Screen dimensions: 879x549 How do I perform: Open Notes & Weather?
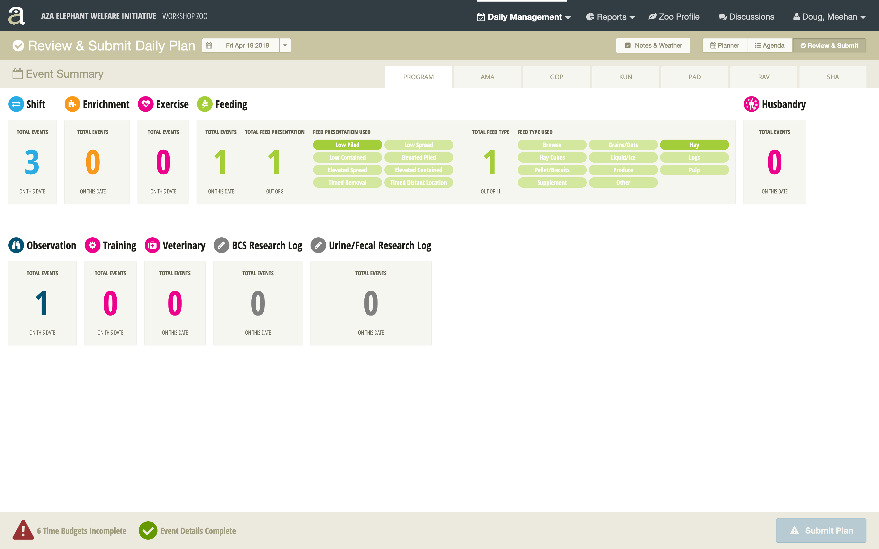tap(653, 45)
